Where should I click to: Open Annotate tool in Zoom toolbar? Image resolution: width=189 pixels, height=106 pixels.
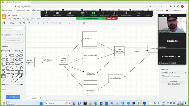point(114,14)
